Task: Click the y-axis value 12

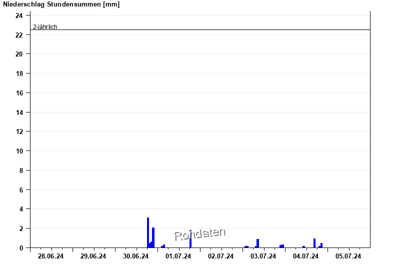Action: (19, 131)
